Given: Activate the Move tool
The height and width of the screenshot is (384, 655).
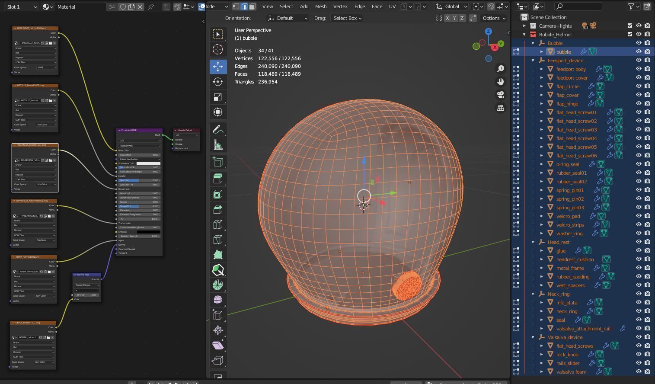Looking at the screenshot, I should 218,67.
